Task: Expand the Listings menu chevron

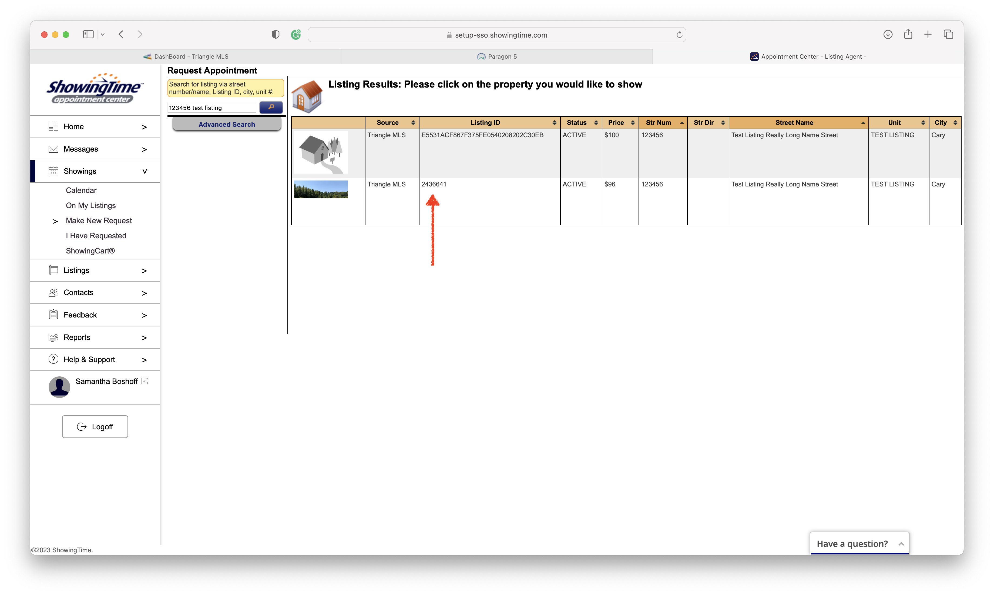Action: pos(144,271)
